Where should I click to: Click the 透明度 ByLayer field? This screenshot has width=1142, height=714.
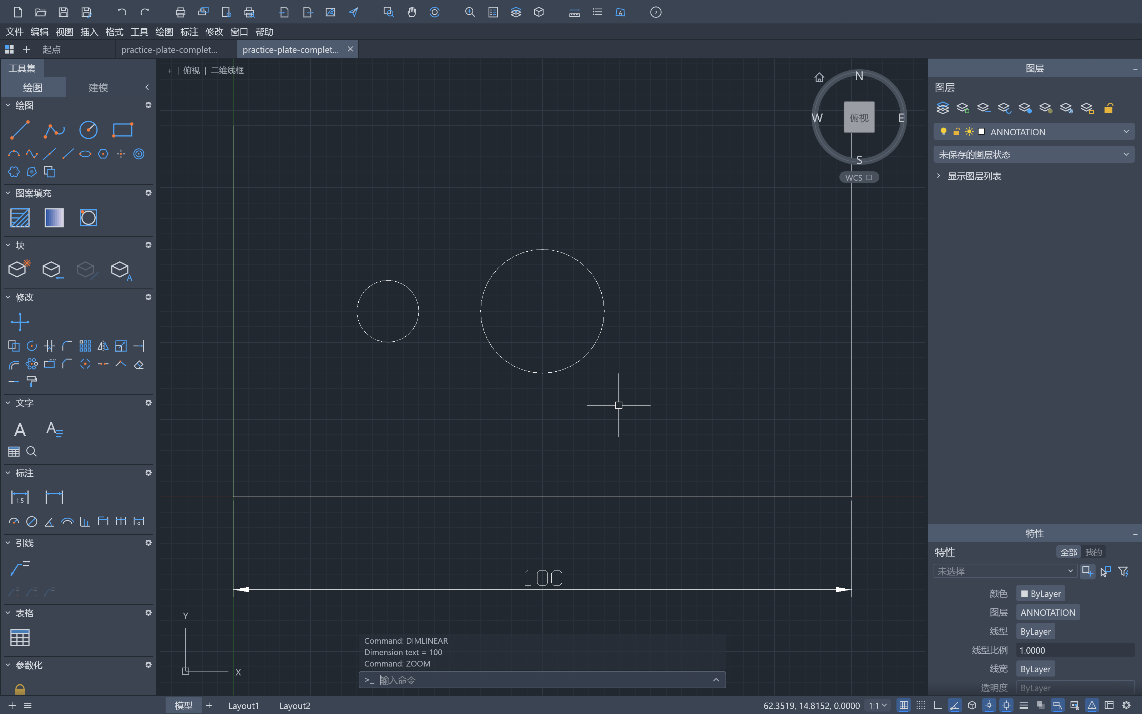click(x=1075, y=688)
